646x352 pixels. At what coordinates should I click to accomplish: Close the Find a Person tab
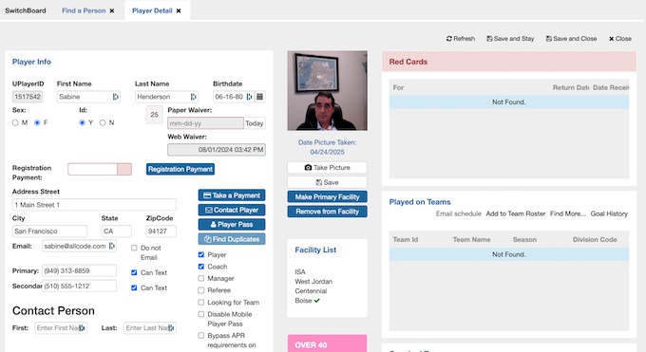112,10
